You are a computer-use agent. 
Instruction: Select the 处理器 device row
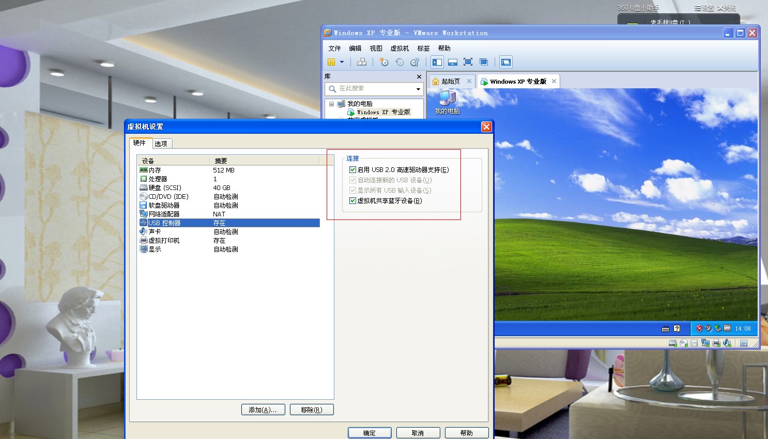point(229,179)
